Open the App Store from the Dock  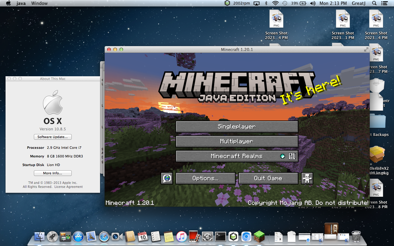pyautogui.click(x=78, y=237)
